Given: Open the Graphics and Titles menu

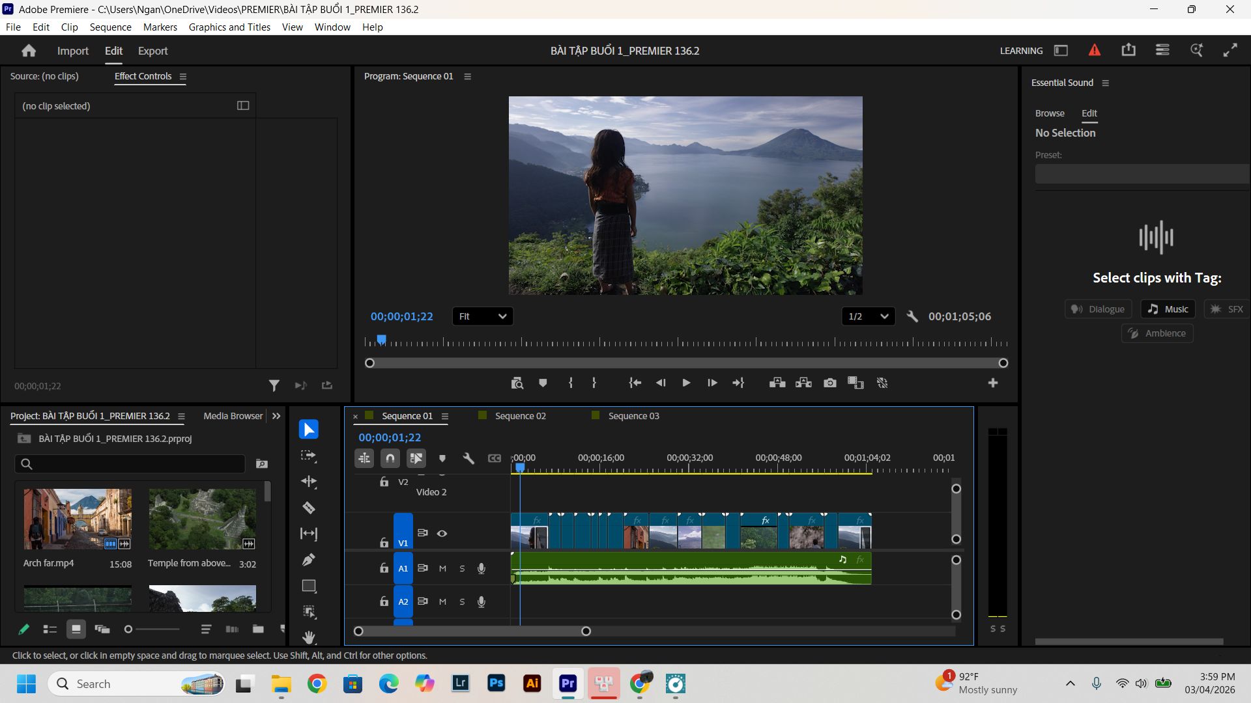Looking at the screenshot, I should 229,27.
